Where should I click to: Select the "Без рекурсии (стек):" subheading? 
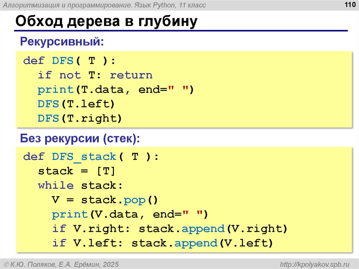(80, 138)
